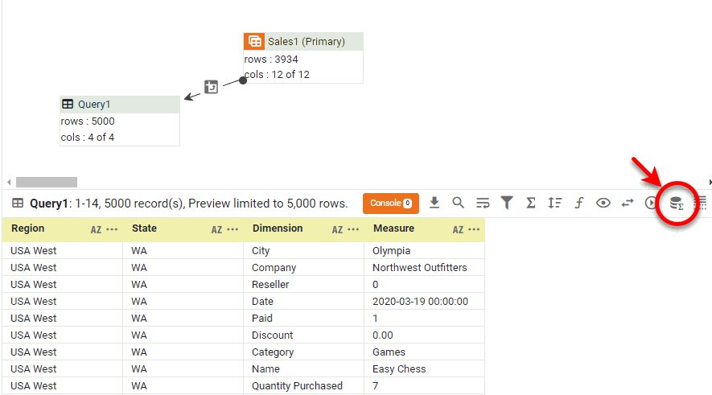This screenshot has height=395, width=712.
Task: Click the database sigma icon
Action: 677,204
